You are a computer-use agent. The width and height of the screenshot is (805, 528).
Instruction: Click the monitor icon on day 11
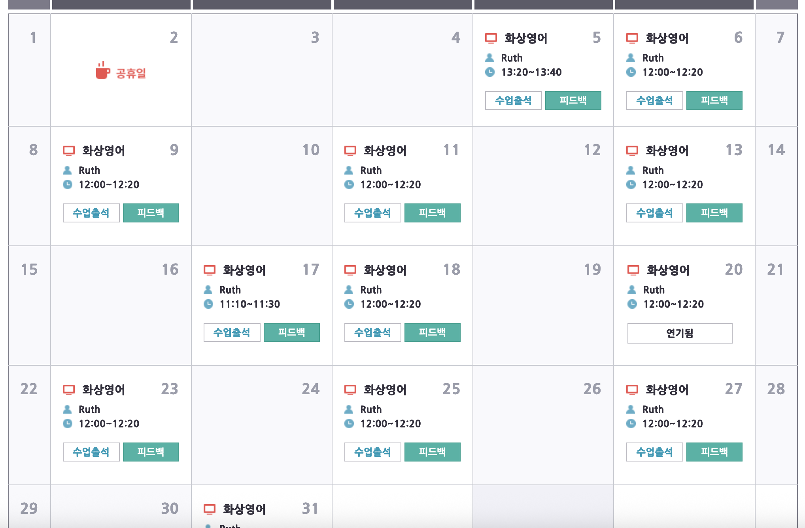pos(350,151)
